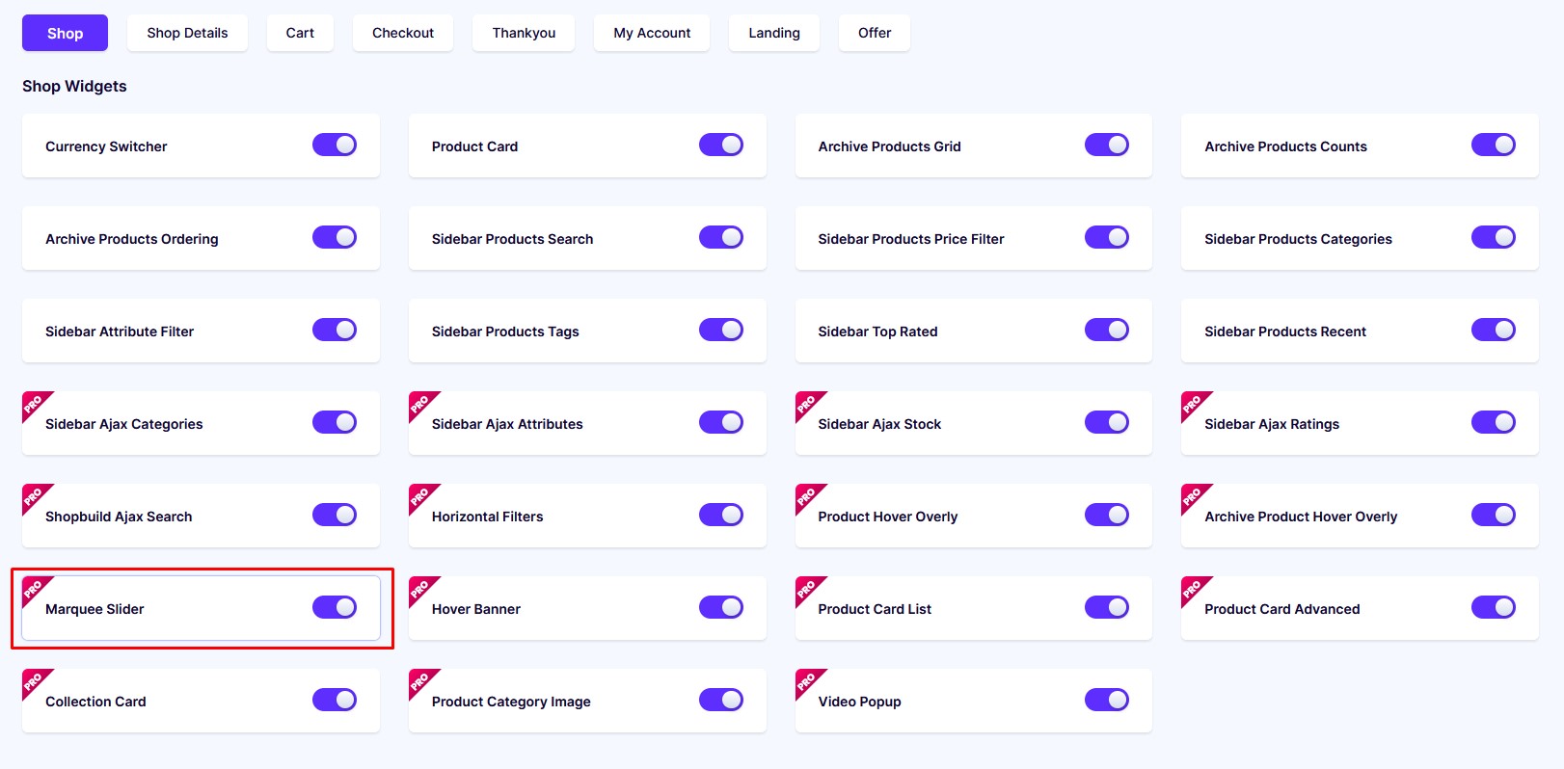Disable Sidebar Products Price Filter toggle
The width and height of the screenshot is (1564, 769).
[1107, 237]
